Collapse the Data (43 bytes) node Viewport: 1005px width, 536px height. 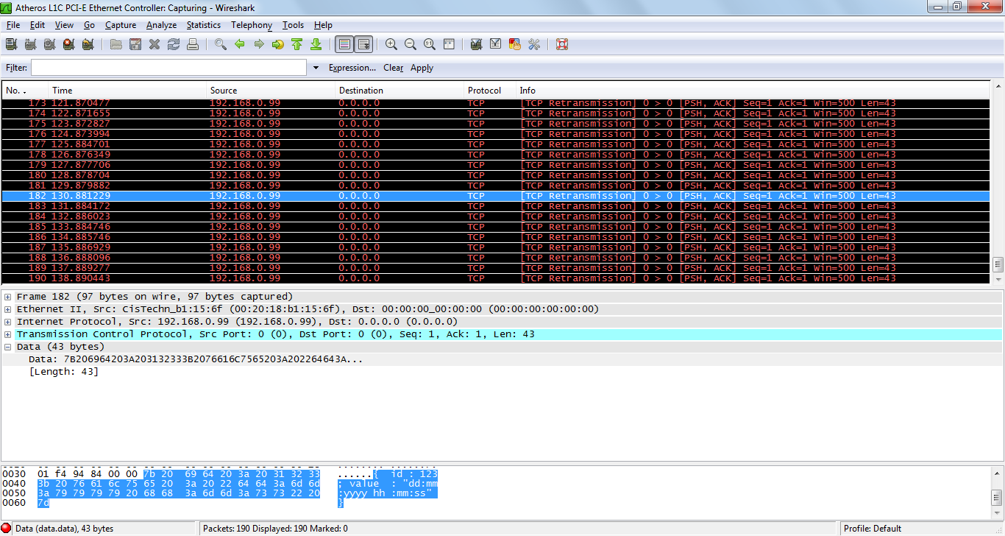point(7,347)
